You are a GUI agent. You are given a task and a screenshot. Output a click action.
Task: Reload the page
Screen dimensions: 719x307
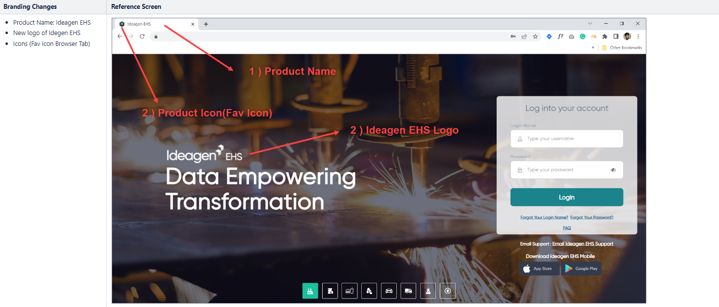(x=142, y=37)
